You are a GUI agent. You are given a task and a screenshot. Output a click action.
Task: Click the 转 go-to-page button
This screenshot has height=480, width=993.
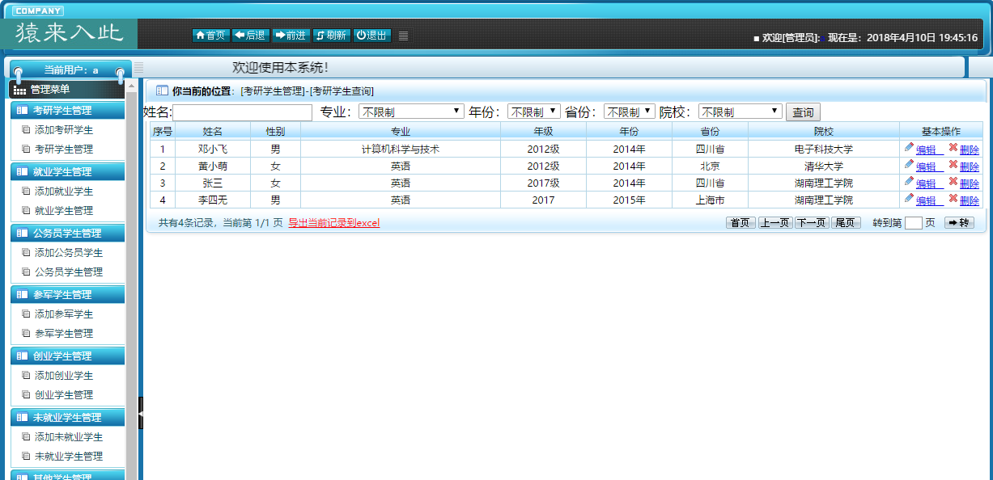click(959, 223)
